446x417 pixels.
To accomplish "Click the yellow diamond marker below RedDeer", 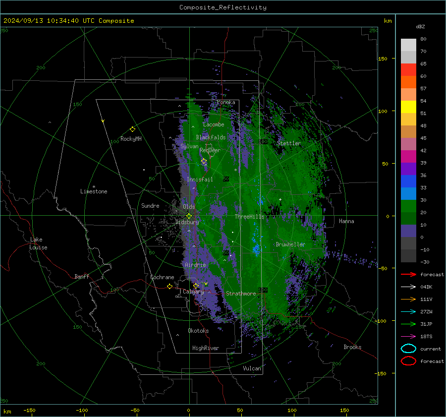I will point(204,161).
